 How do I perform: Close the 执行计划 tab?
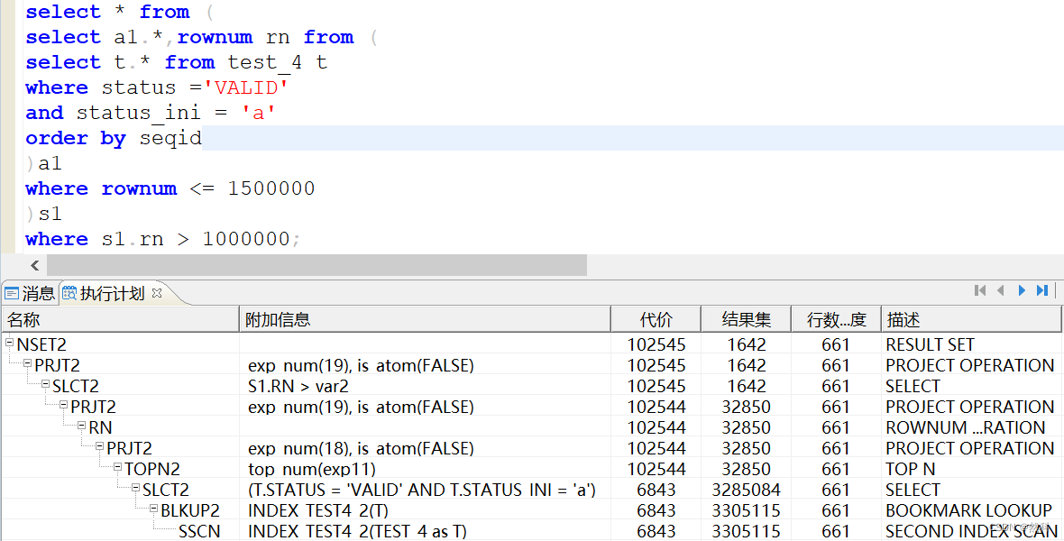(x=158, y=293)
